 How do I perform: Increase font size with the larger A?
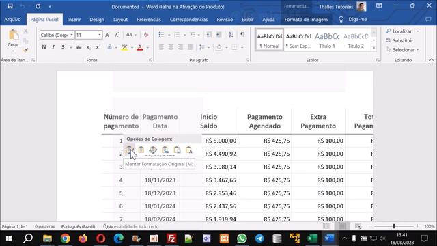click(107, 35)
